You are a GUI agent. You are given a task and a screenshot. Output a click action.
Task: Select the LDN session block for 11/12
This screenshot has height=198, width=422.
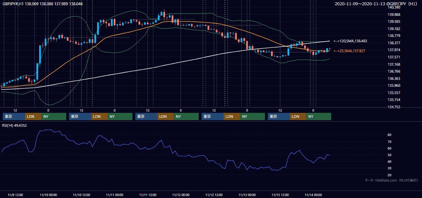click(232, 116)
